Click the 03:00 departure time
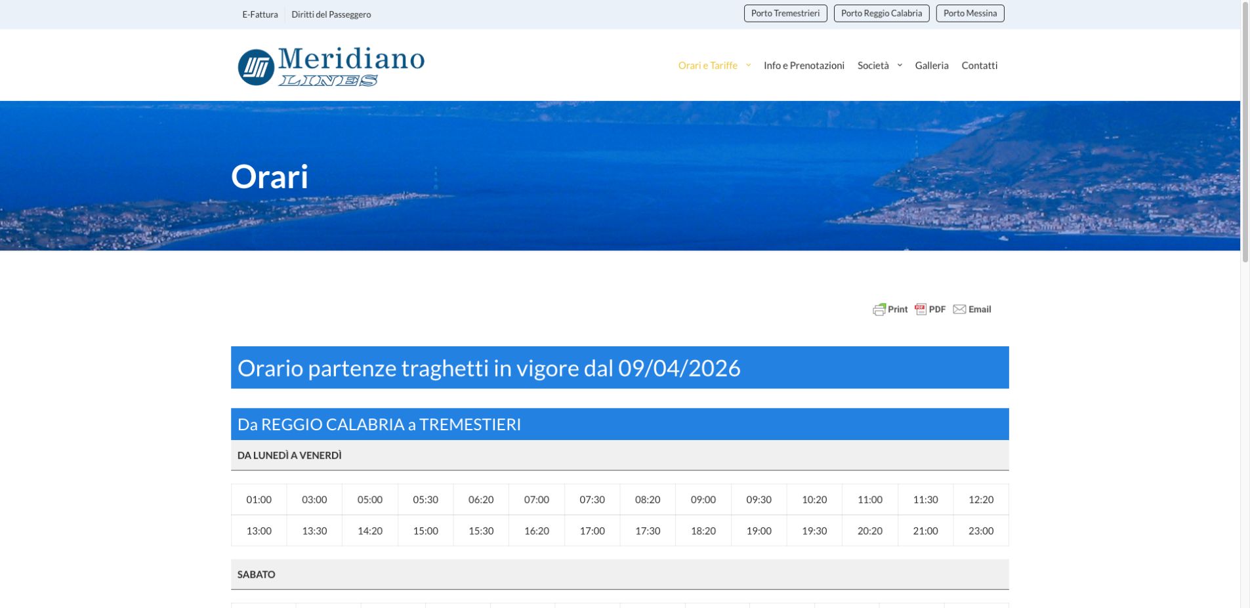This screenshot has height=608, width=1250. tap(314, 500)
